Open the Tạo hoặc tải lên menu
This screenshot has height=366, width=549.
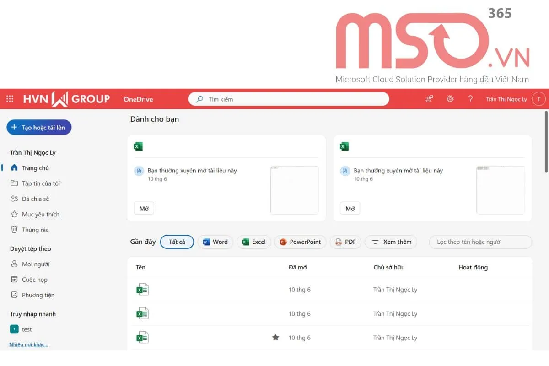click(39, 128)
